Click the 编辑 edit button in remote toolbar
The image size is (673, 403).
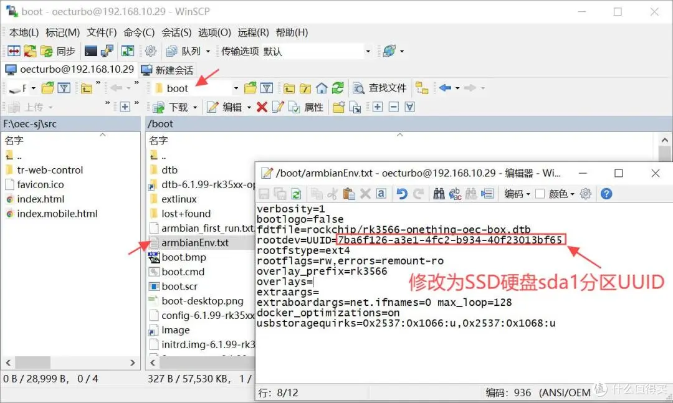[224, 107]
